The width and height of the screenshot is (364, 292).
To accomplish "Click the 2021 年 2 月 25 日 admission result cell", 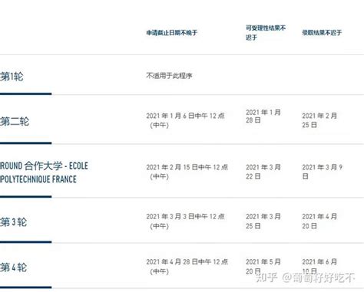I will [319, 120].
